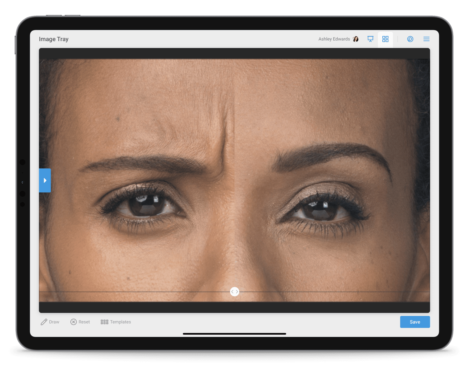The height and width of the screenshot is (367, 469).
Task: Open the Templates panel
Action: pyautogui.click(x=115, y=322)
